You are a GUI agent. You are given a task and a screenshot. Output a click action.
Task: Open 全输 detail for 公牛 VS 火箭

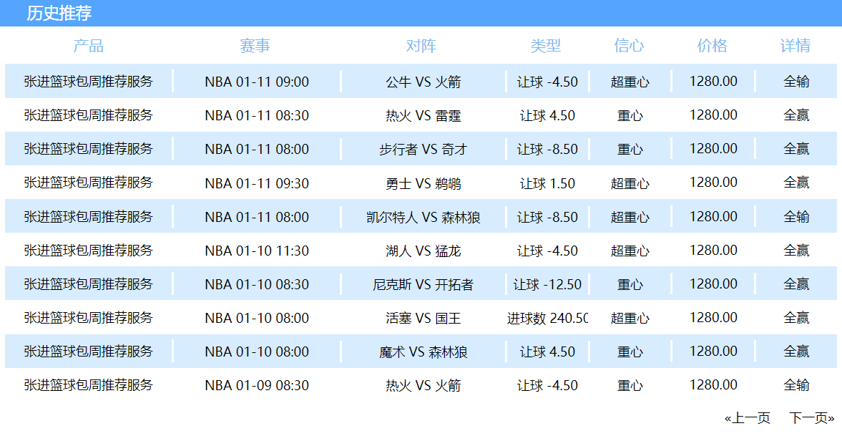tap(796, 81)
